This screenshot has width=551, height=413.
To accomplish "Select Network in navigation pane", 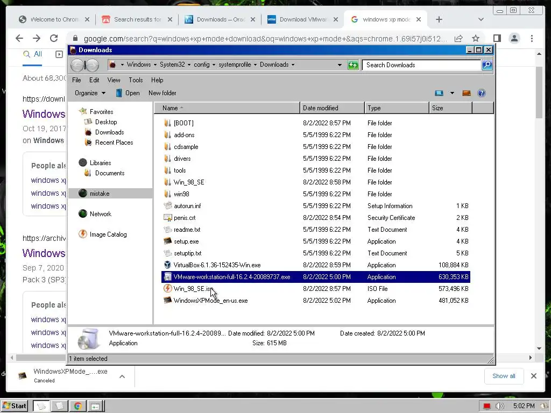I will 101,214.
